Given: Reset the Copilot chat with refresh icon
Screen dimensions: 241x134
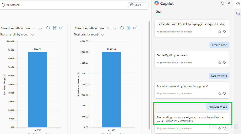Looking at the screenshot, I should [222, 3].
